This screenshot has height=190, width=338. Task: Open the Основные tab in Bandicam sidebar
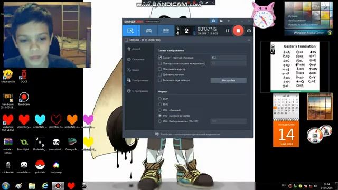tap(136, 59)
